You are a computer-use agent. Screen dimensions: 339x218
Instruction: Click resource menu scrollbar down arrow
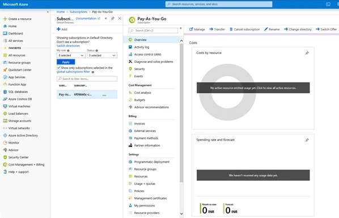point(181,213)
